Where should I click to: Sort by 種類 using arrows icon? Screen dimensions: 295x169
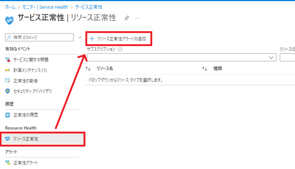click(205, 69)
